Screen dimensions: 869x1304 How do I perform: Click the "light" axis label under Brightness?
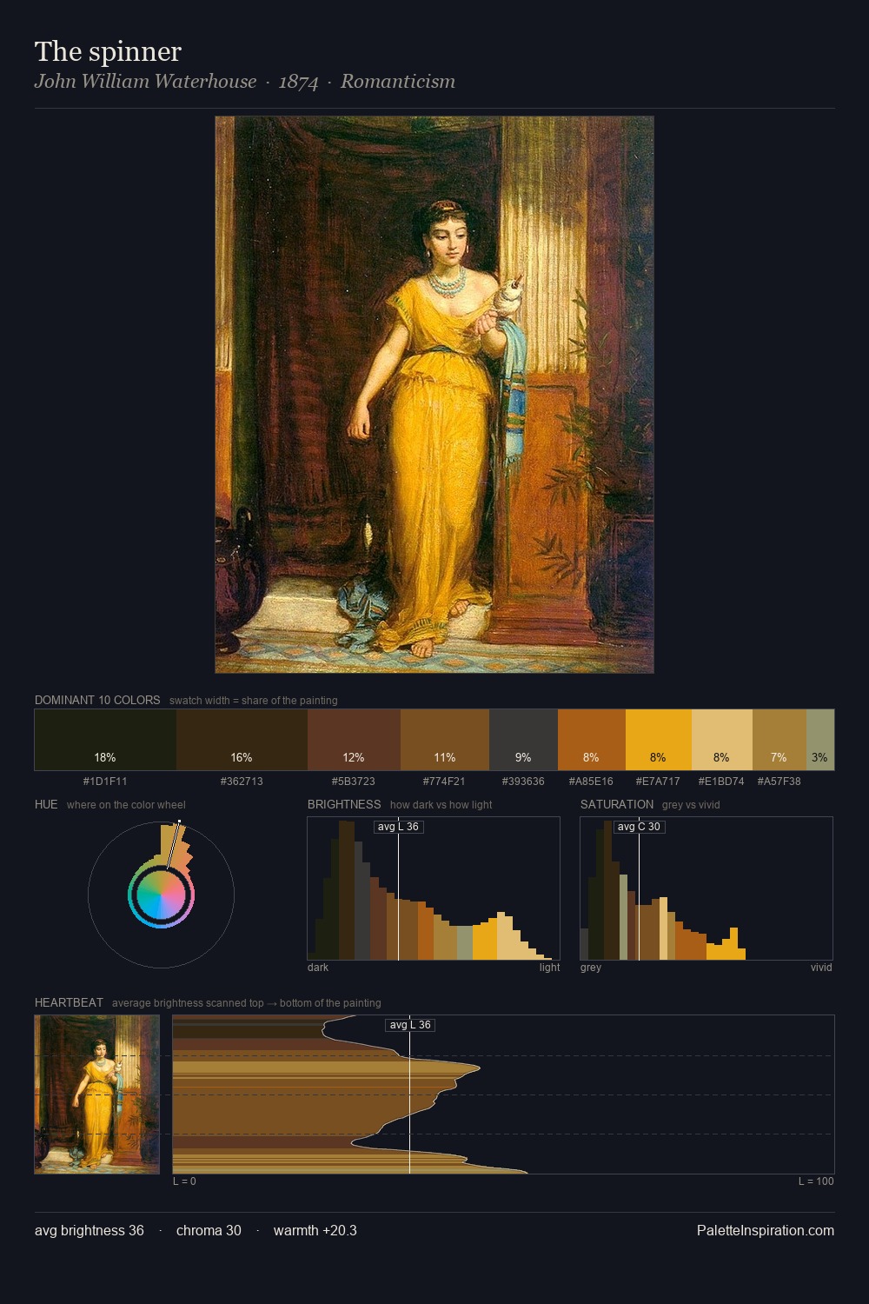[549, 968]
